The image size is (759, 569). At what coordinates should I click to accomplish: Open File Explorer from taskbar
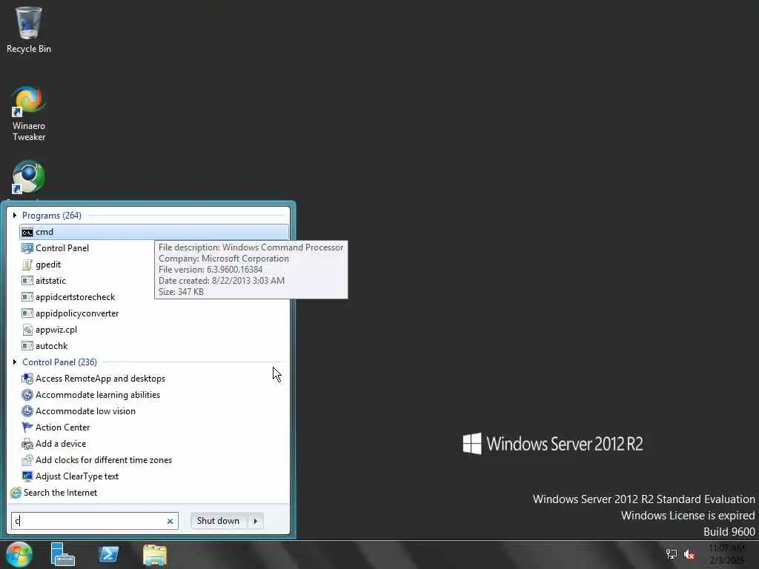[155, 555]
